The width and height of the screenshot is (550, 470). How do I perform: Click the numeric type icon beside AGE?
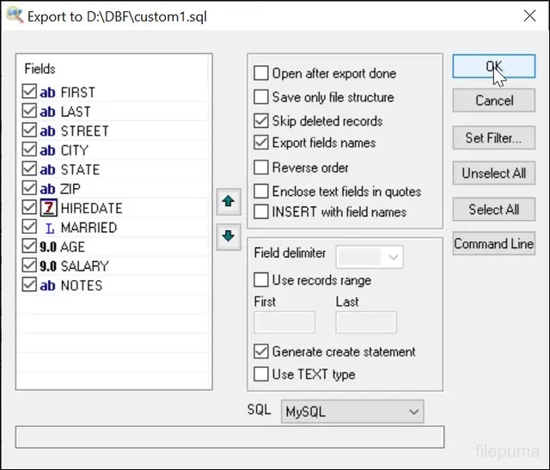(48, 247)
